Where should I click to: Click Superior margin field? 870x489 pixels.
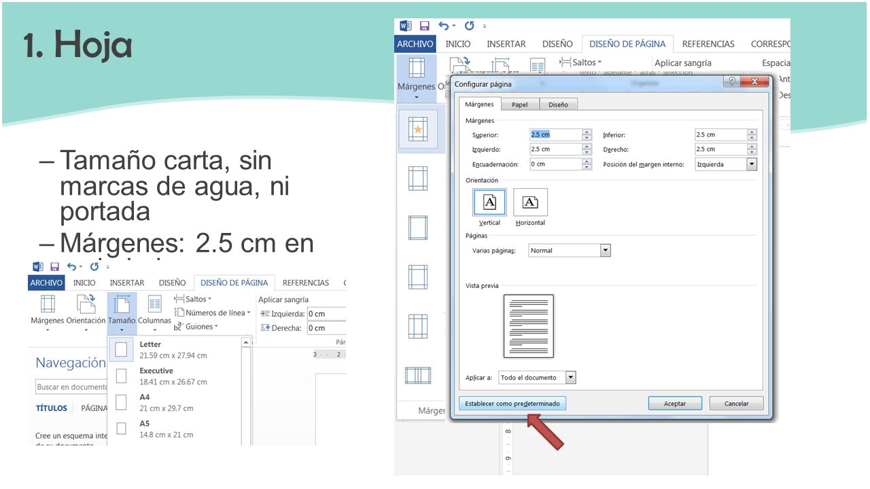coord(555,134)
